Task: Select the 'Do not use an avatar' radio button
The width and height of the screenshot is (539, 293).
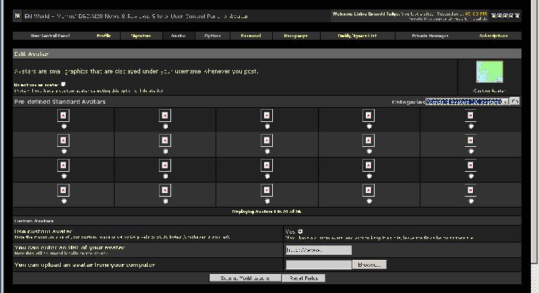Action: point(63,84)
